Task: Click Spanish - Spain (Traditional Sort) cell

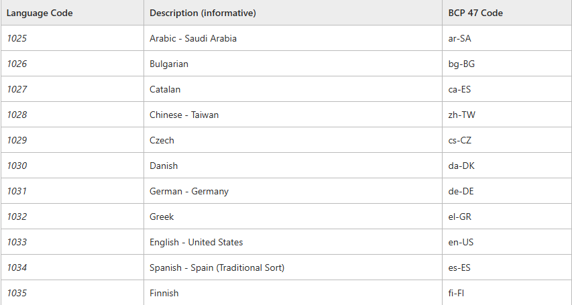Action: [217, 267]
